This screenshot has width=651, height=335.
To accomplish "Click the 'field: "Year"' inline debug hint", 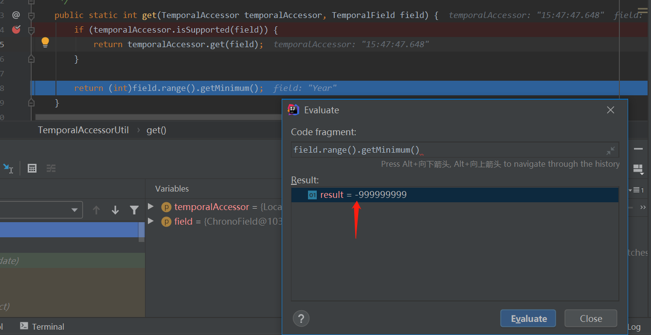I will (x=305, y=88).
